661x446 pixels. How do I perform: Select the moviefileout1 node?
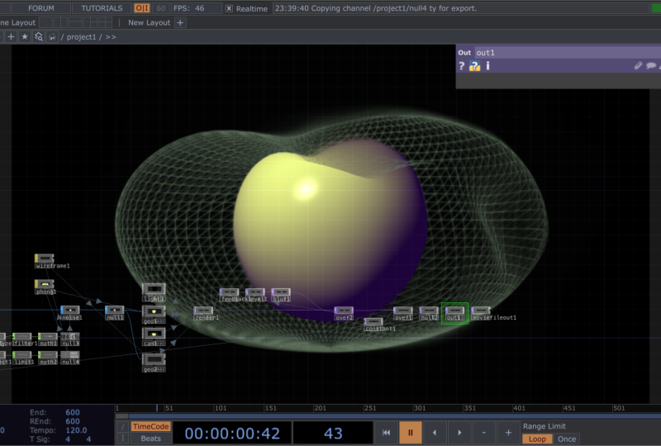click(481, 311)
